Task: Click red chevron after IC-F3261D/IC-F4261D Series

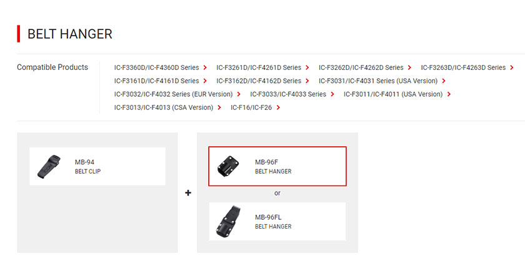Action: [x=307, y=67]
